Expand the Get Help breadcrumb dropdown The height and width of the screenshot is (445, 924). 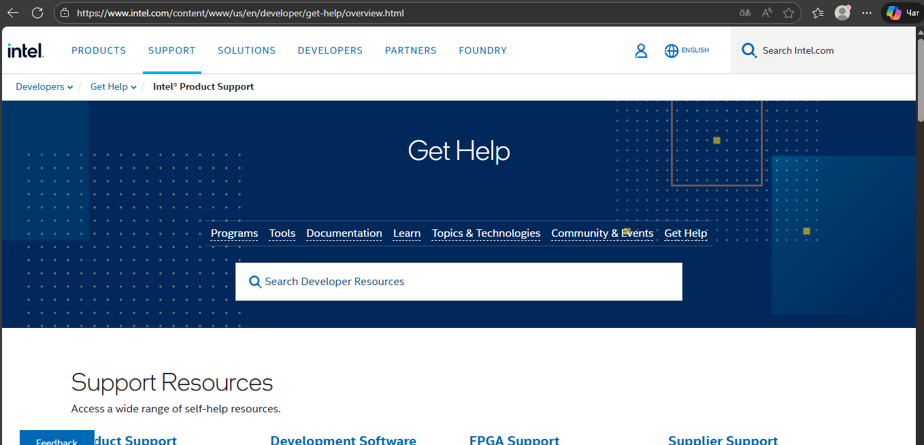coord(114,86)
